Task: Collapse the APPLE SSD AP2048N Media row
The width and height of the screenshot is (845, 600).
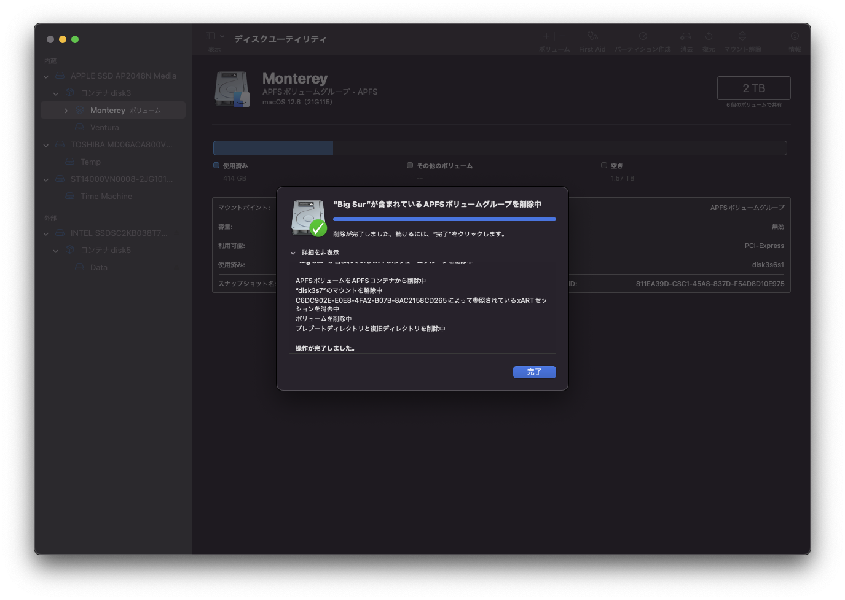Action: coord(46,76)
